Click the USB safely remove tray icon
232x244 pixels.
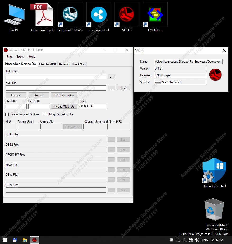click(178, 240)
